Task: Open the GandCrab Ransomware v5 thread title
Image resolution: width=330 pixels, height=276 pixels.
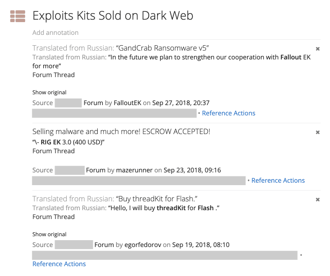Action: click(x=163, y=48)
